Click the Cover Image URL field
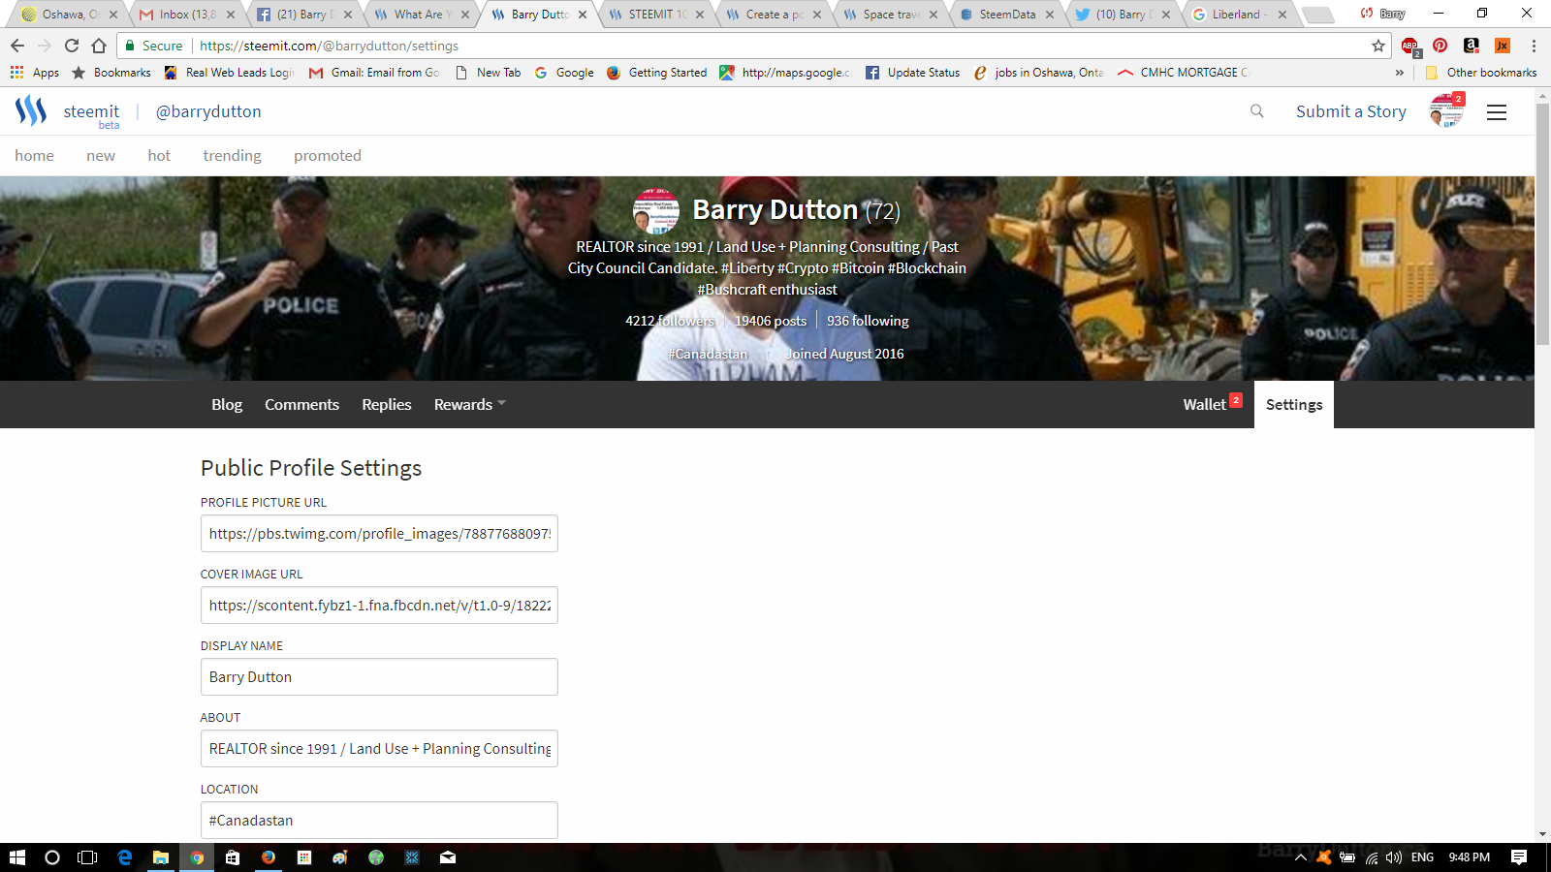Viewport: 1551px width, 872px height. pyautogui.click(x=379, y=606)
